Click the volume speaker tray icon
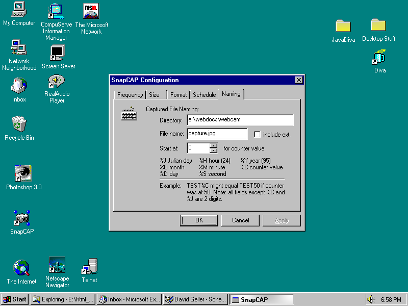This screenshot has height=306, width=408. click(x=371, y=299)
